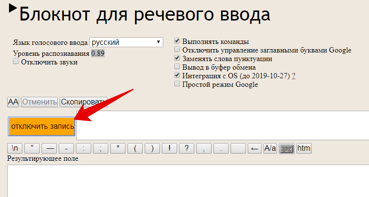Click the recognition level value 0.89

tap(98, 53)
